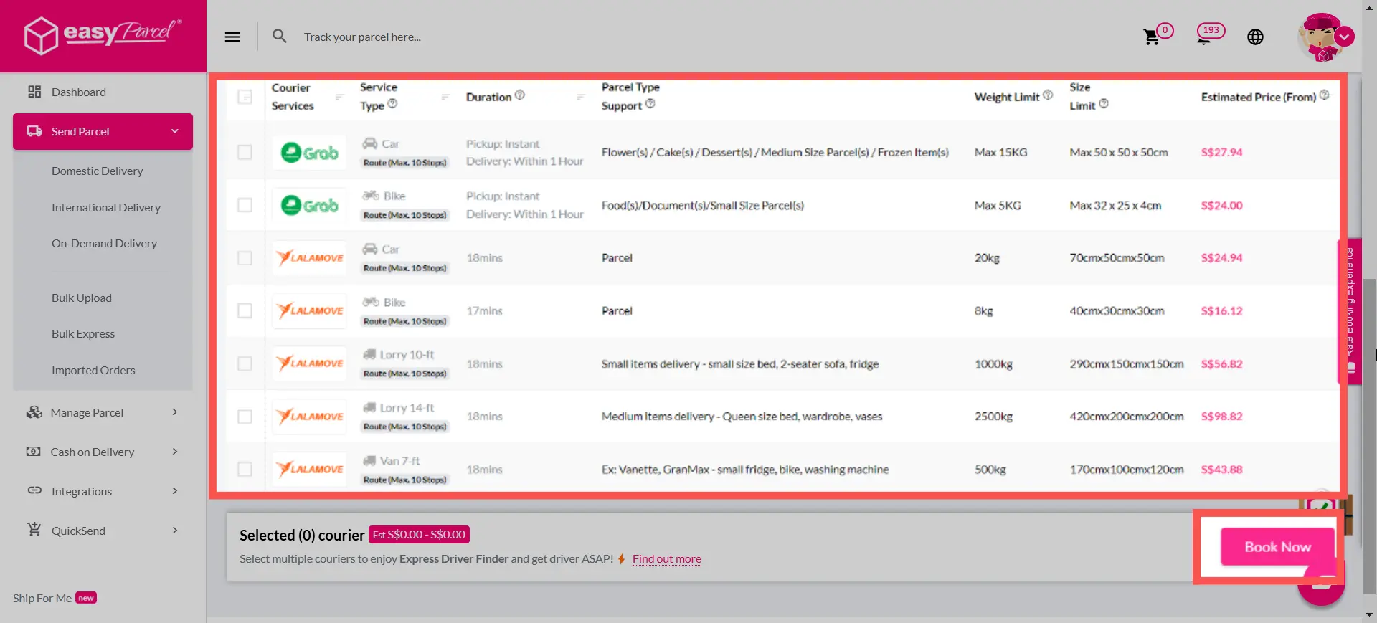Open the Find out more link
1377x623 pixels.
pos(667,559)
